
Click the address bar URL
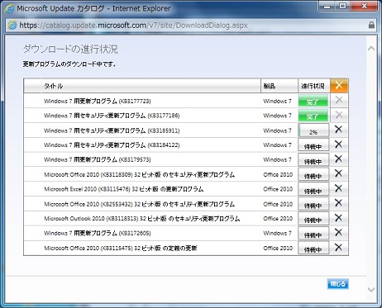133,26
